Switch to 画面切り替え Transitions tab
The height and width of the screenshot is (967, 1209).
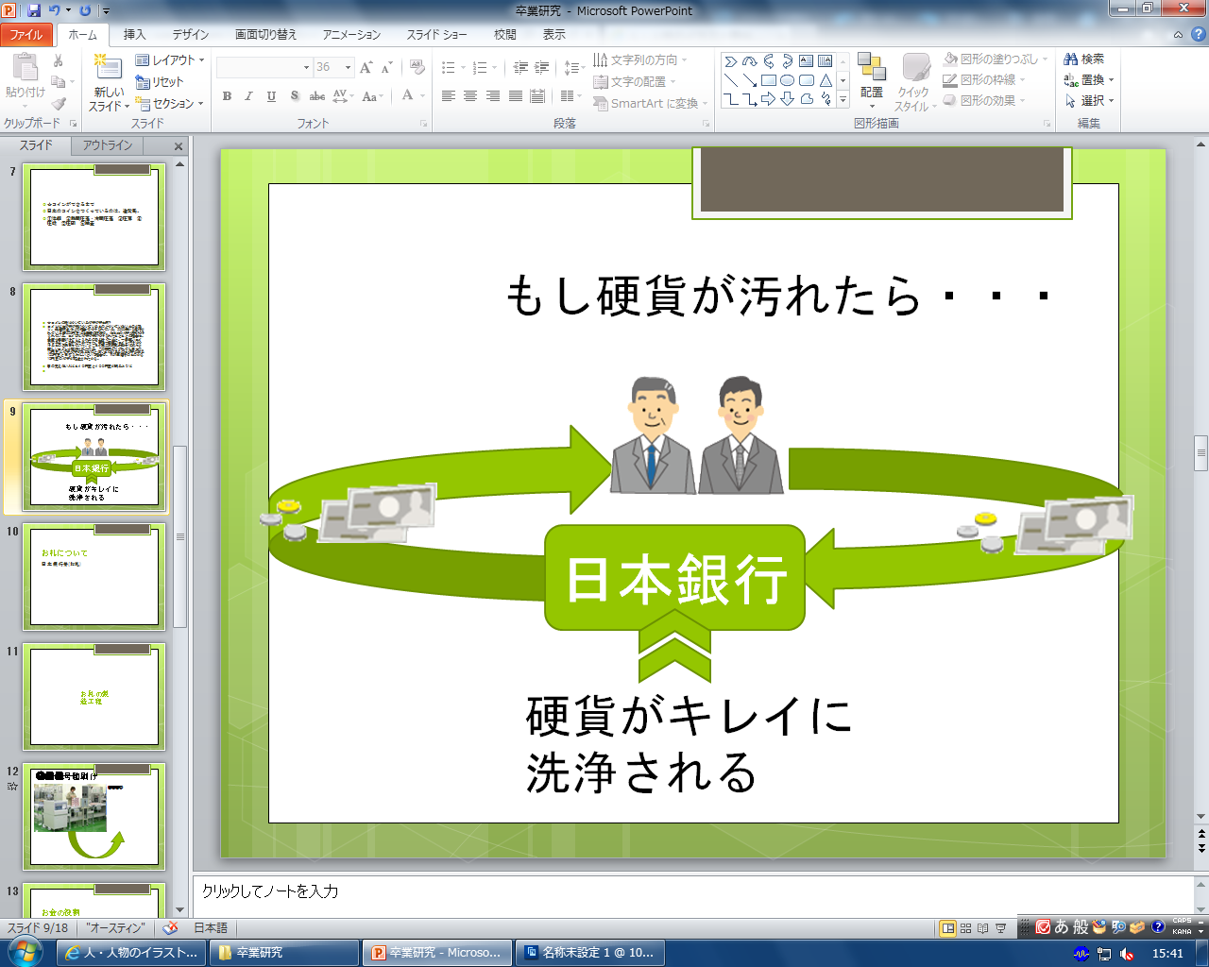click(266, 34)
